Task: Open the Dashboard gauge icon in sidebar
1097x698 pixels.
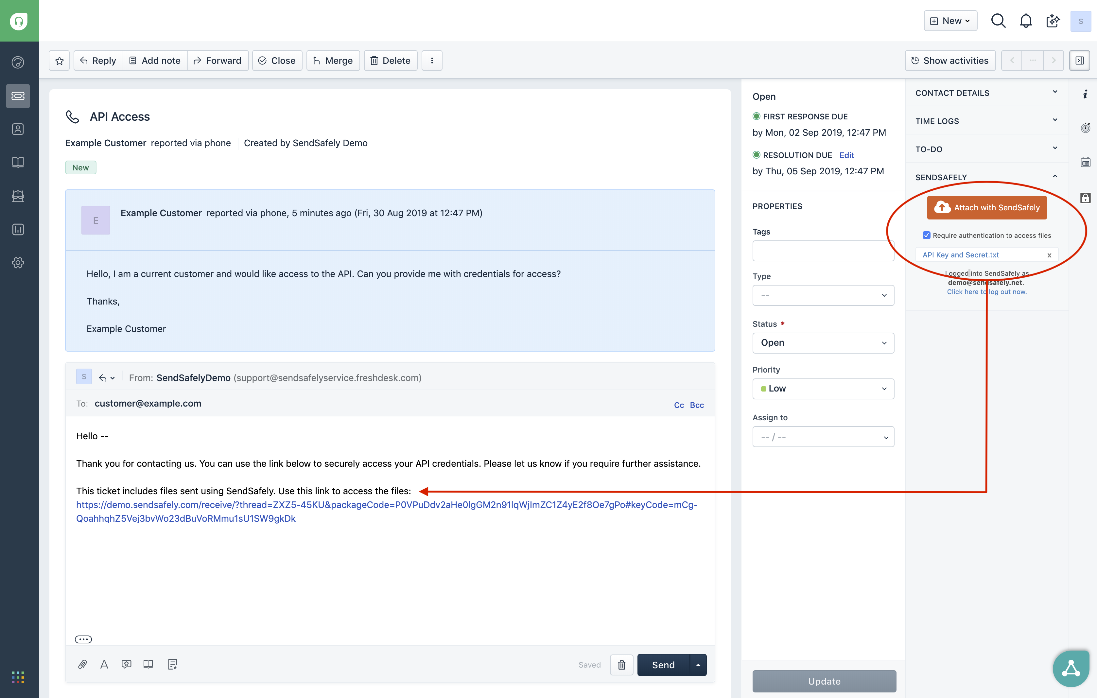Action: pyautogui.click(x=18, y=62)
